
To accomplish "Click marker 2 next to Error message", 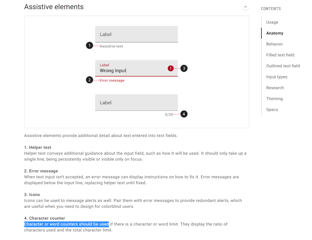I will (x=89, y=80).
